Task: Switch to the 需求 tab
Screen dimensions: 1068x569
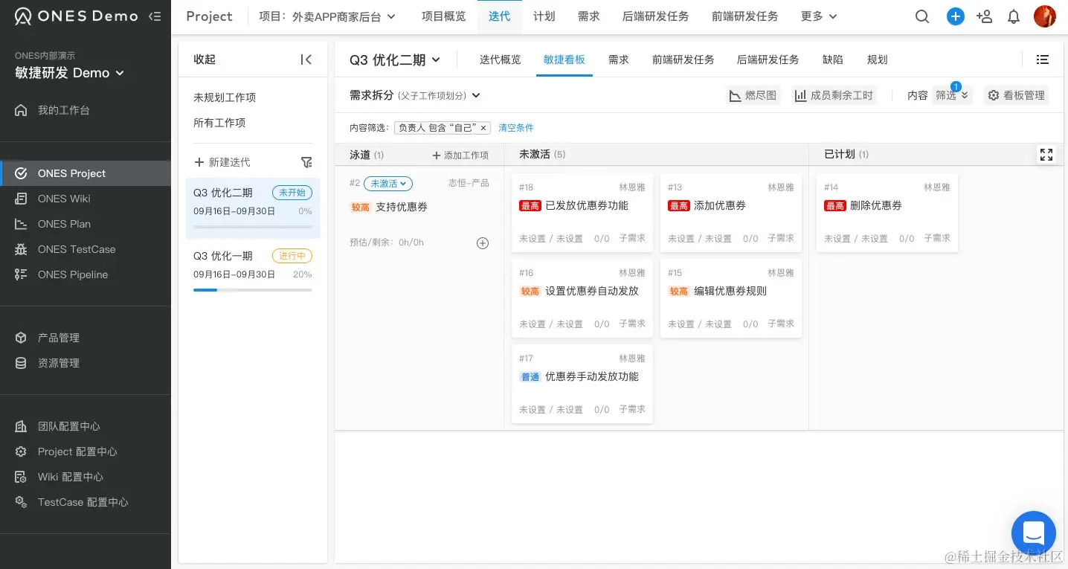Action: tap(618, 60)
